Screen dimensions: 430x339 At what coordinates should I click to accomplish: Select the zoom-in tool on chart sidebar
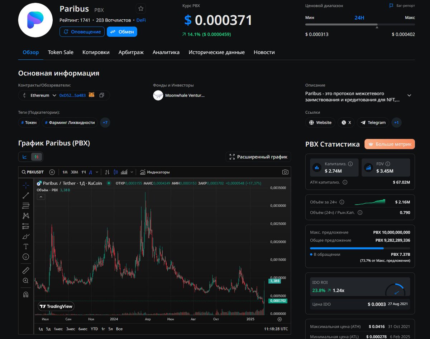25,280
